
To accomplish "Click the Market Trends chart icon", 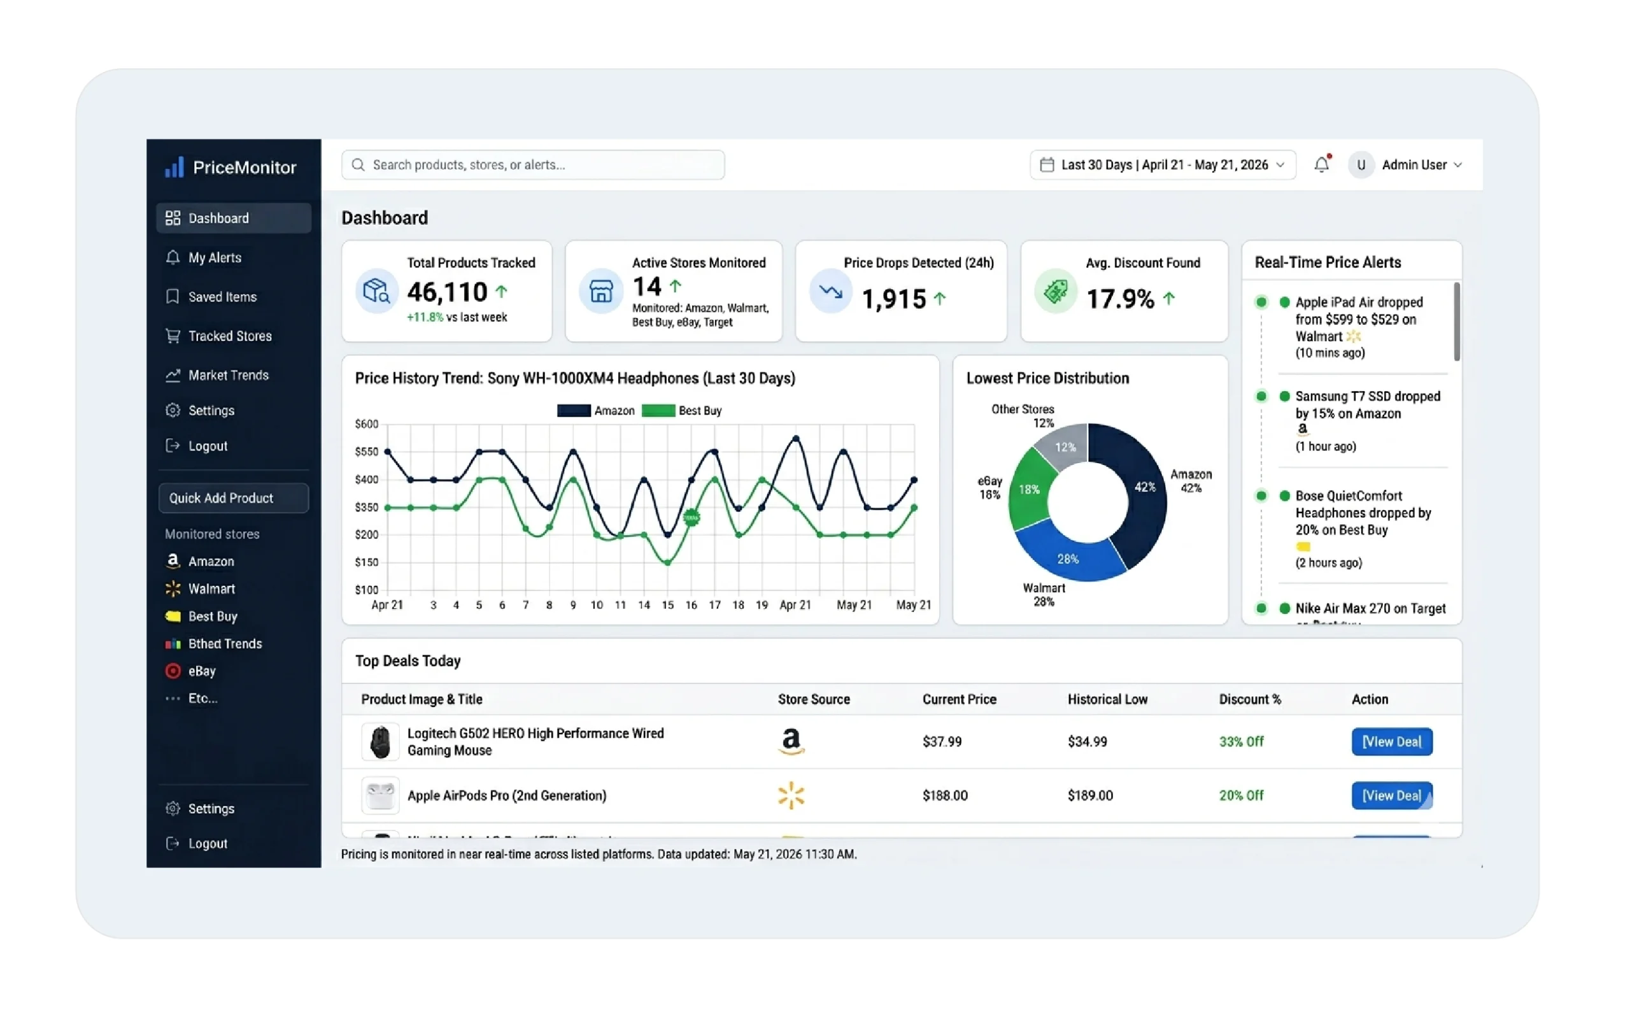I will click(173, 375).
